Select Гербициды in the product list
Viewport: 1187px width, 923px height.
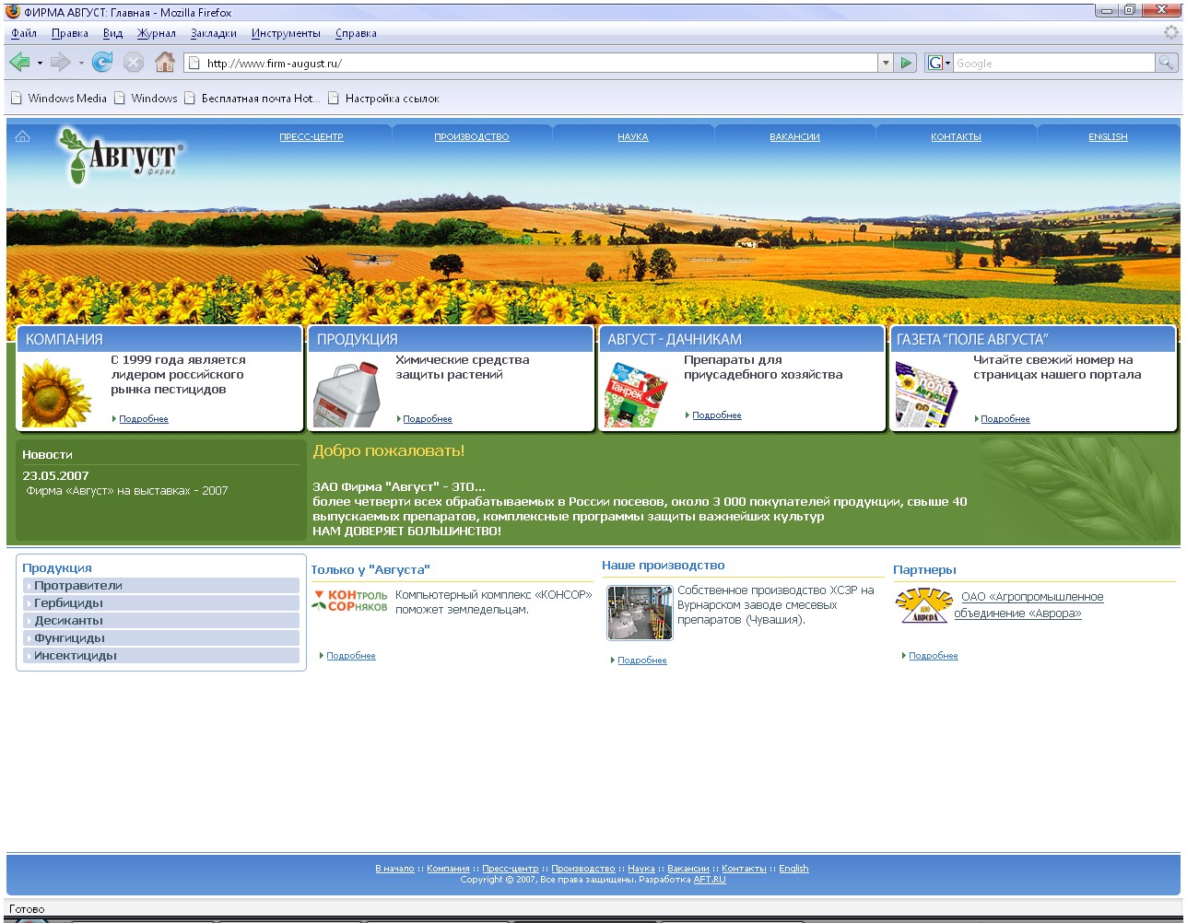pyautogui.click(x=161, y=603)
